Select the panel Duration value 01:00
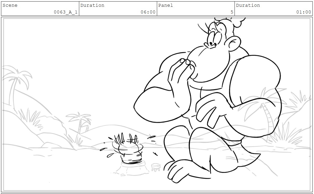 tap(304, 12)
